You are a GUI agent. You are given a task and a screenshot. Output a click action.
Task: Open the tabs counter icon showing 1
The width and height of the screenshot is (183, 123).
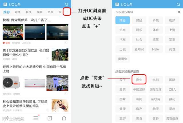point(50,118)
